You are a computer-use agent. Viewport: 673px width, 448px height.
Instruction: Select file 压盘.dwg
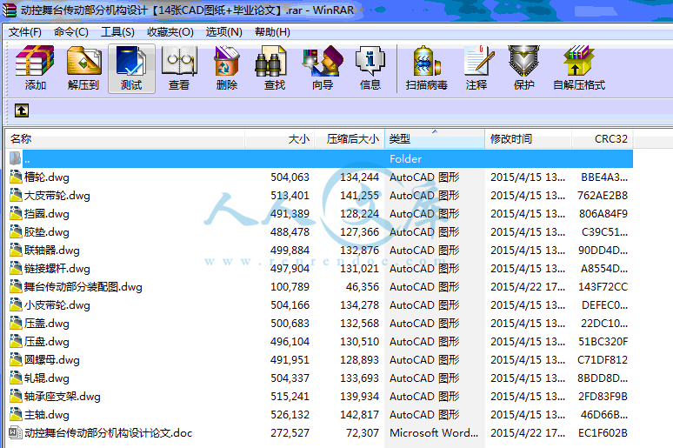click(x=46, y=342)
